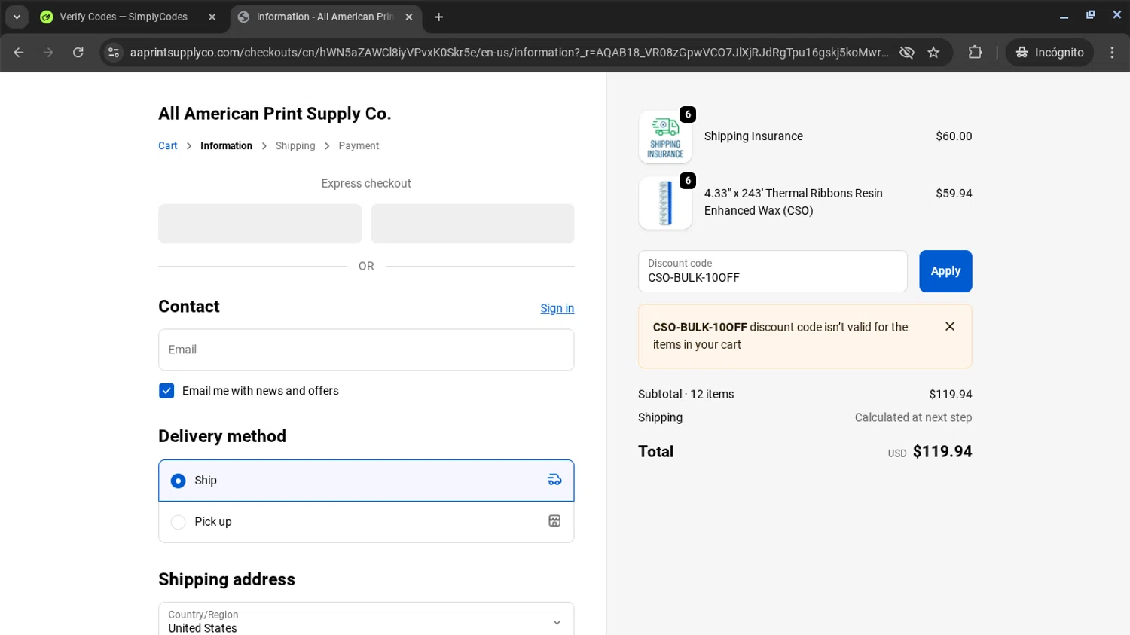Screen dimensions: 1130x635
Task: Click the Delivery method heading
Action: pyautogui.click(x=222, y=436)
